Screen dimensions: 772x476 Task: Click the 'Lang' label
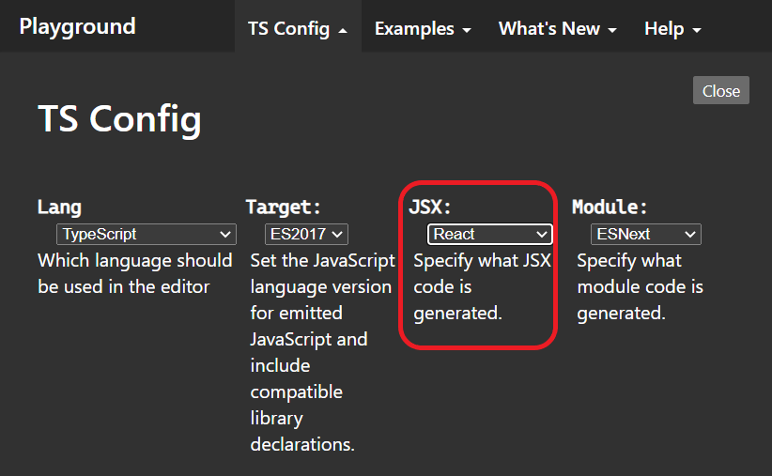(x=59, y=207)
